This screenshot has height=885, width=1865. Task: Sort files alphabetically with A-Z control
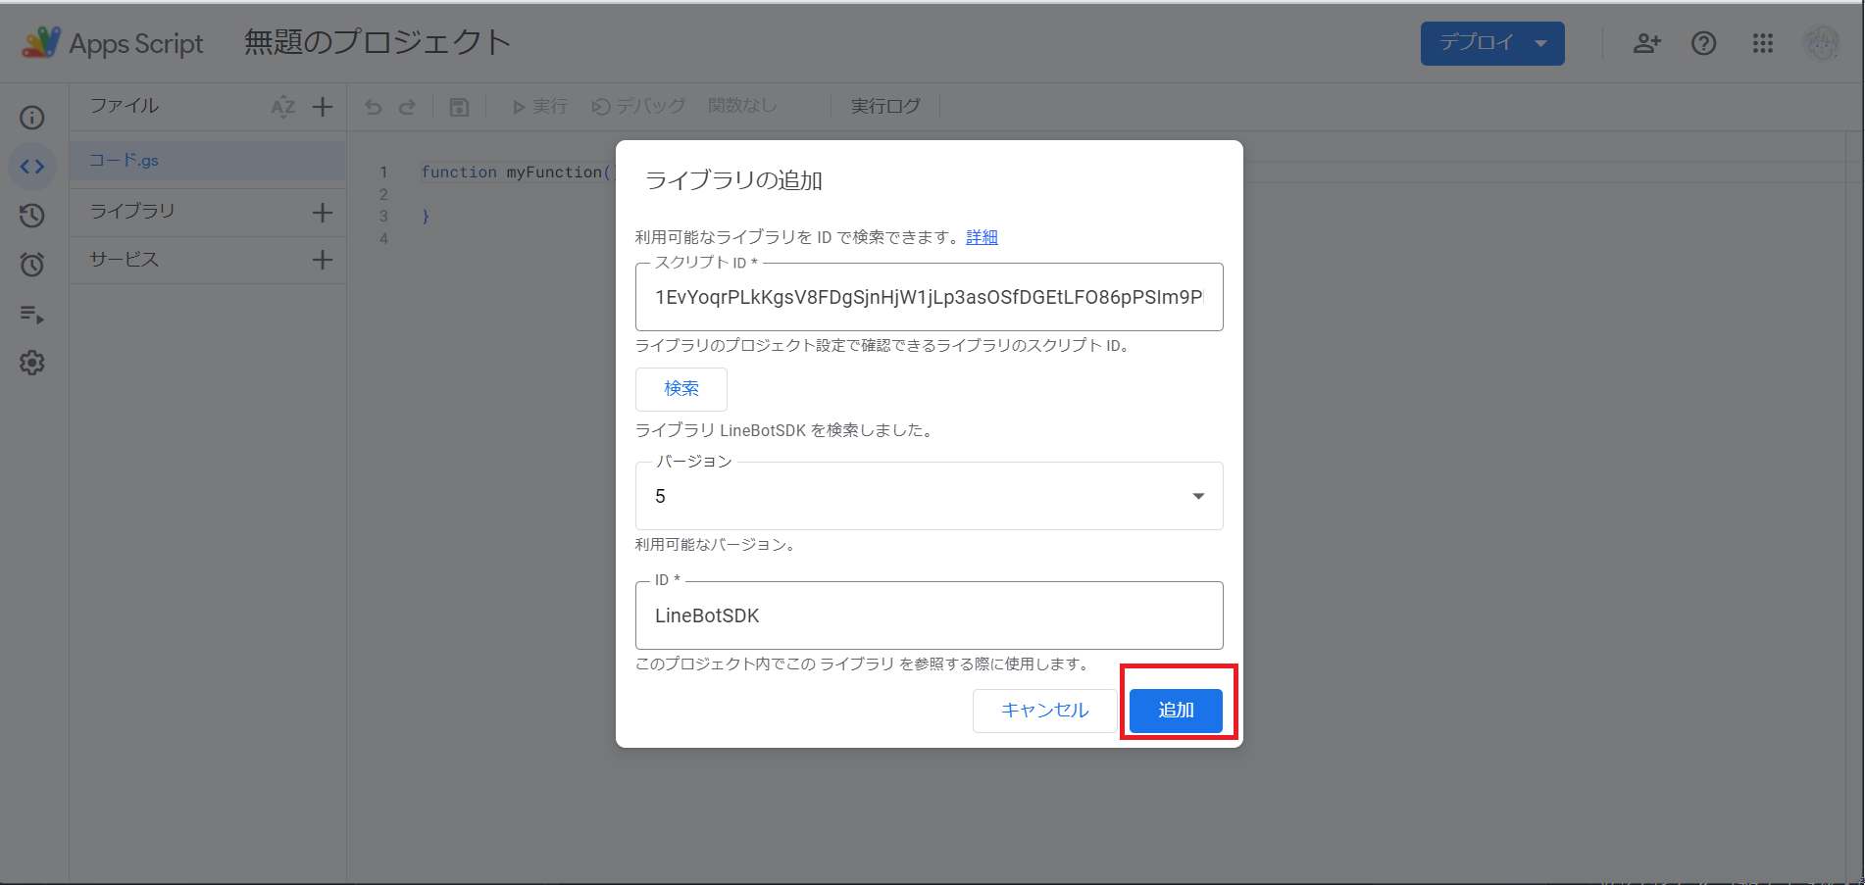point(282,108)
